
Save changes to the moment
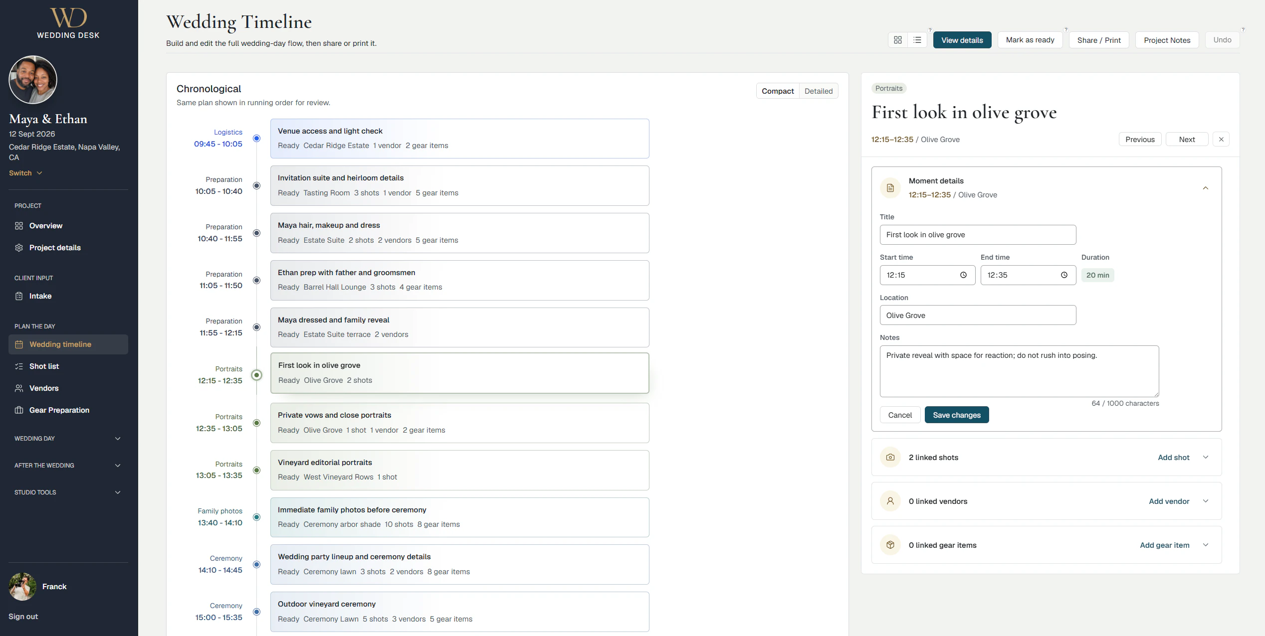click(956, 415)
